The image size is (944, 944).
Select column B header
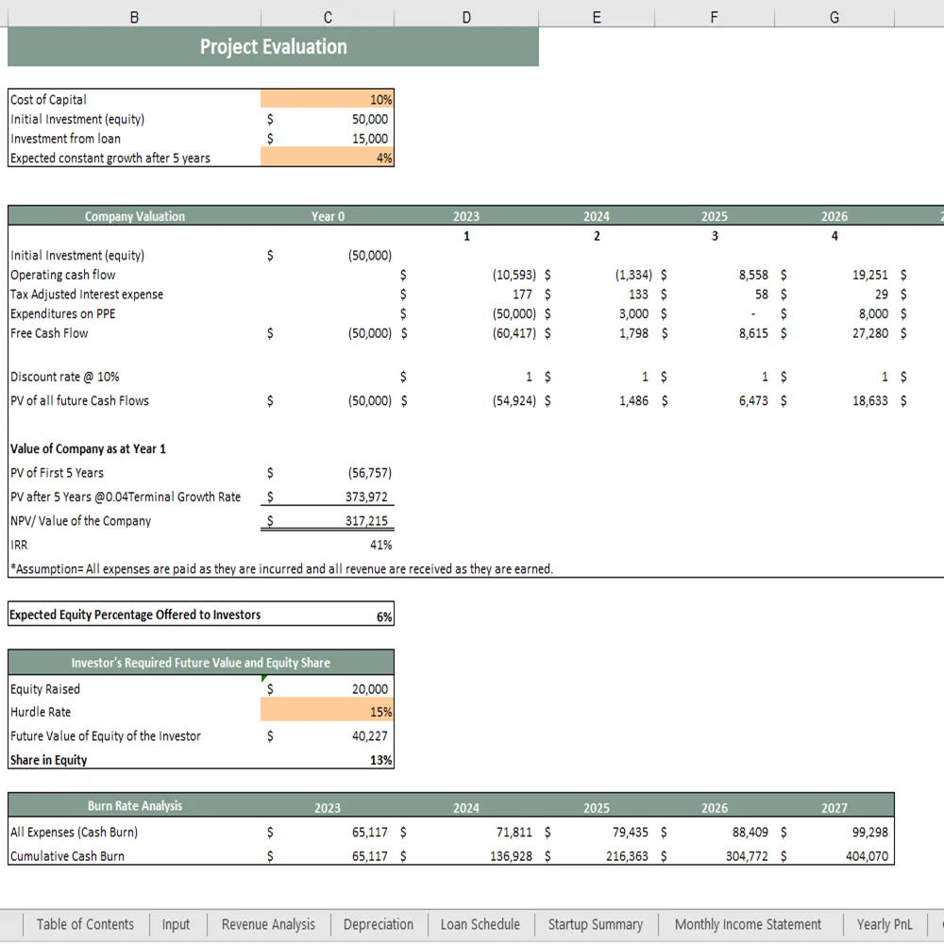point(134,16)
